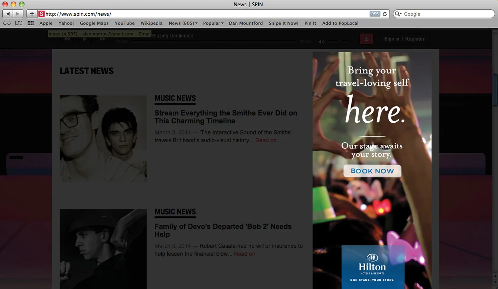Open the Dan Mountford bookmark

click(x=246, y=23)
